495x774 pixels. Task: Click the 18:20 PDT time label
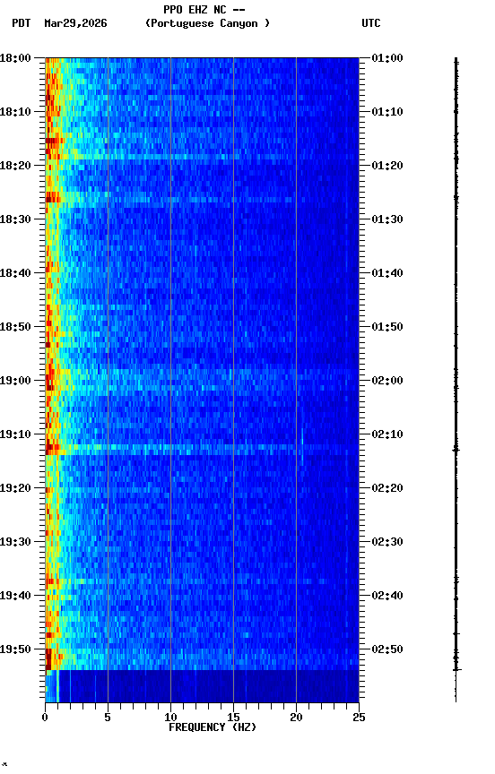(x=15, y=166)
